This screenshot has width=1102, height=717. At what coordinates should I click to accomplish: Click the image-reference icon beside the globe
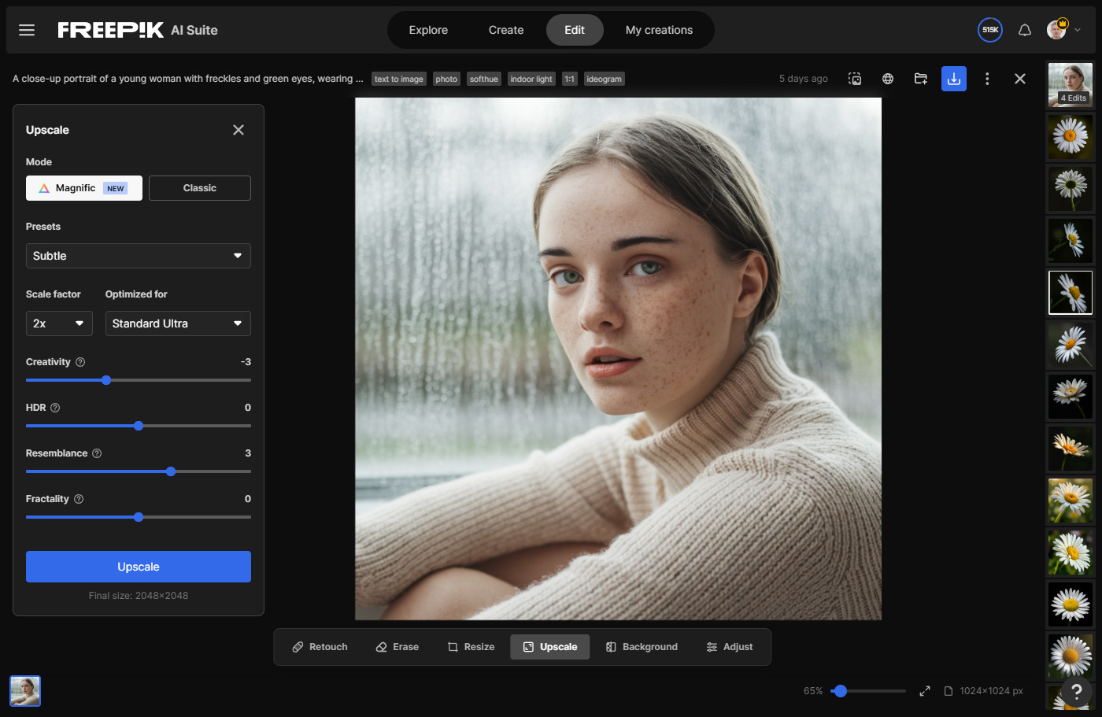coord(855,79)
